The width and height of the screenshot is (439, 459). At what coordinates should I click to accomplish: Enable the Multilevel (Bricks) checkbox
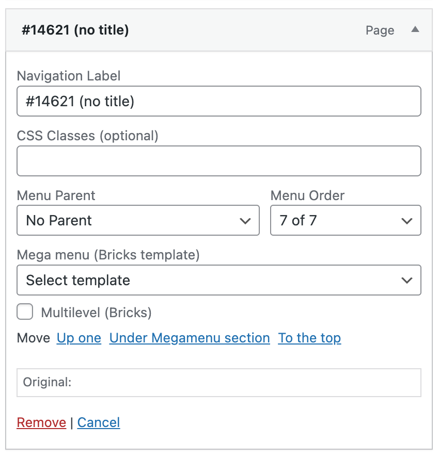click(x=25, y=312)
